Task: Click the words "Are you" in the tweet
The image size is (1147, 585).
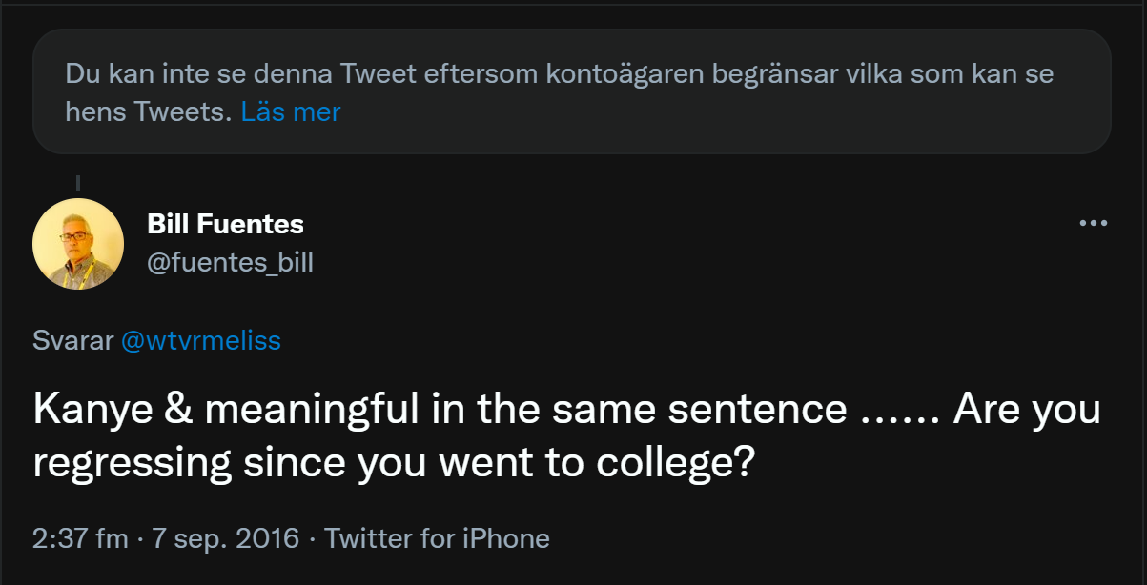Action: tap(1026, 410)
